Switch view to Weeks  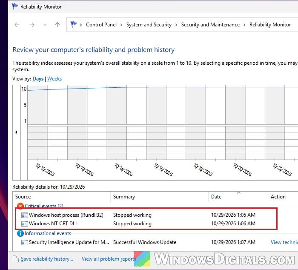pos(54,79)
